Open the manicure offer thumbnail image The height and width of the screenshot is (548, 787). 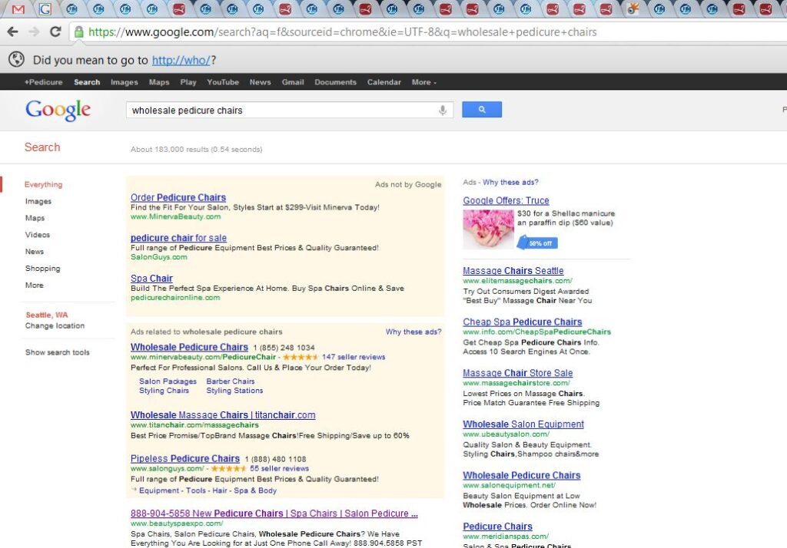[488, 229]
